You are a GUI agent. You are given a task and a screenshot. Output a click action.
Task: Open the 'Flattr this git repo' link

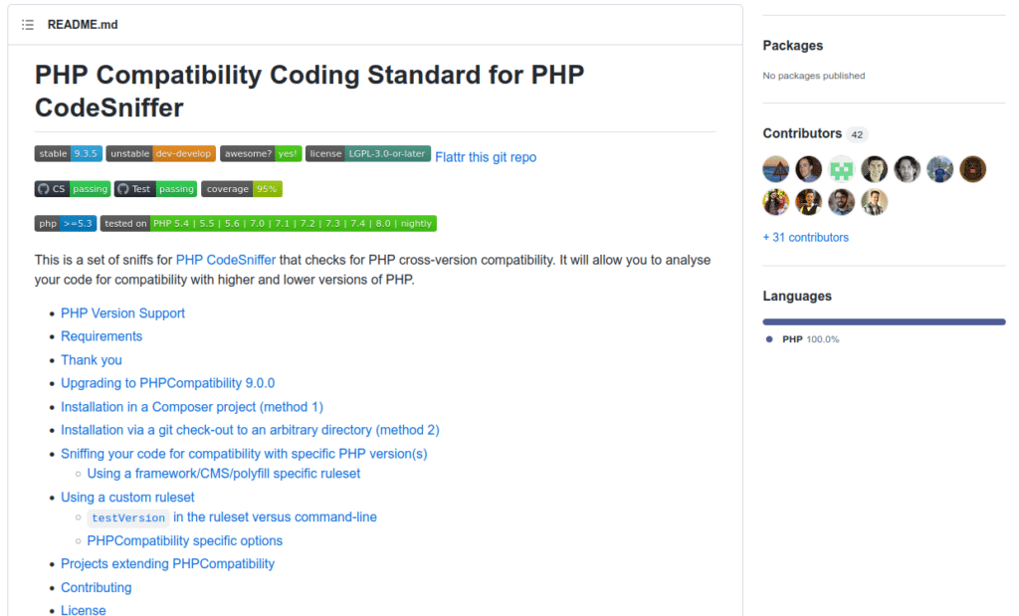click(x=486, y=157)
